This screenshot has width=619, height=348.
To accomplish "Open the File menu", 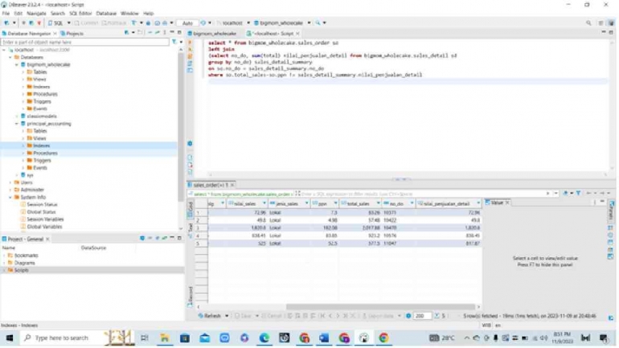I will (6, 14).
